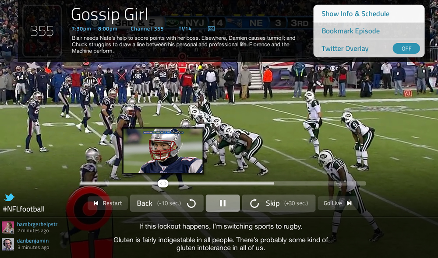Click the Twitter bird icon
438x258 pixels.
pos(9,197)
